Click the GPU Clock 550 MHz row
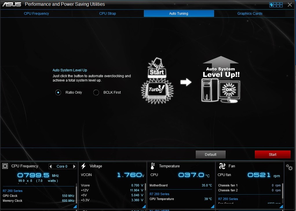The image size is (296, 211). (39, 196)
